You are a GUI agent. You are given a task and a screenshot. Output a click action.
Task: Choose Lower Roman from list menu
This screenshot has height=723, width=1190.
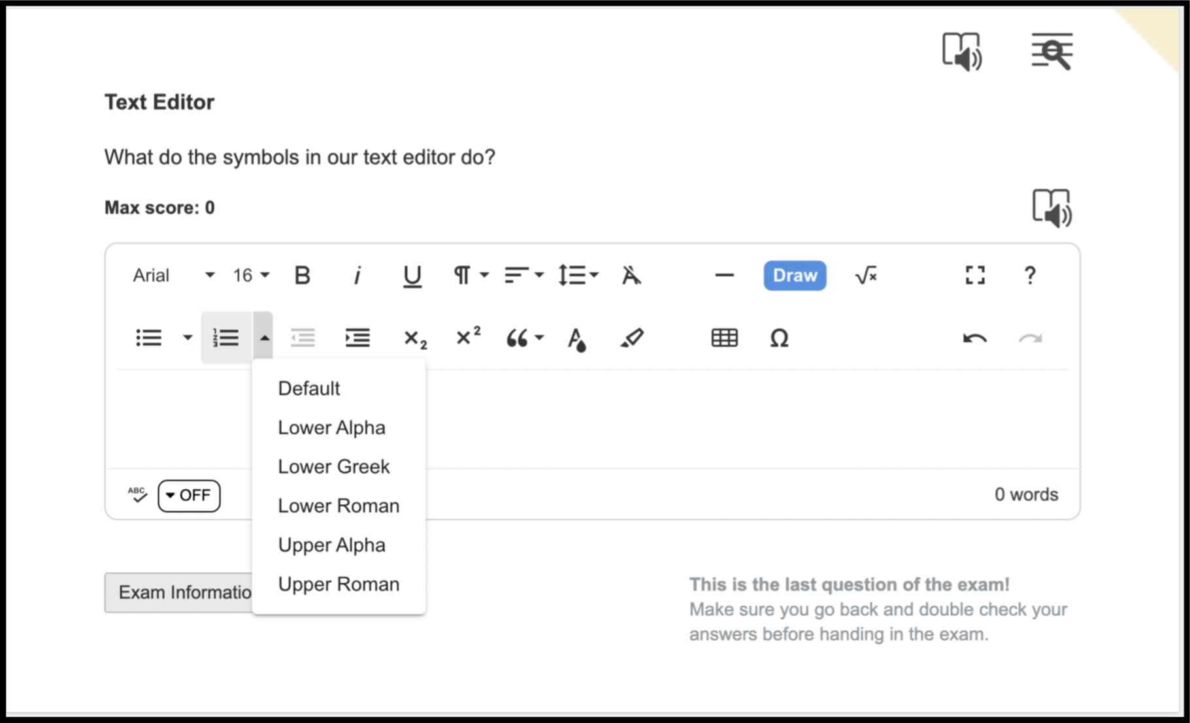(339, 506)
